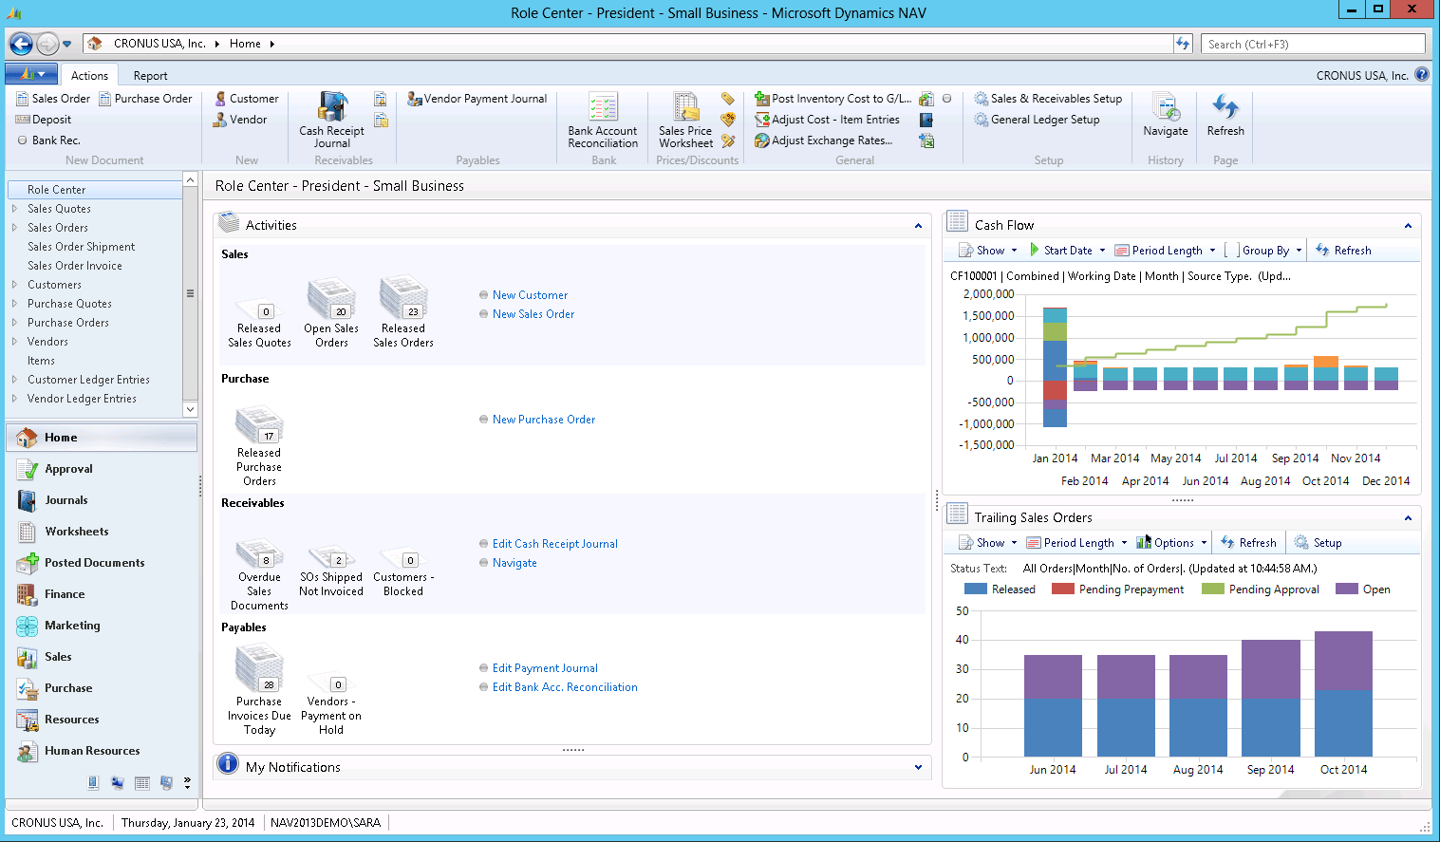This screenshot has width=1440, height=842.
Task: Switch to the Actions ribbon tab
Action: pyautogui.click(x=89, y=76)
